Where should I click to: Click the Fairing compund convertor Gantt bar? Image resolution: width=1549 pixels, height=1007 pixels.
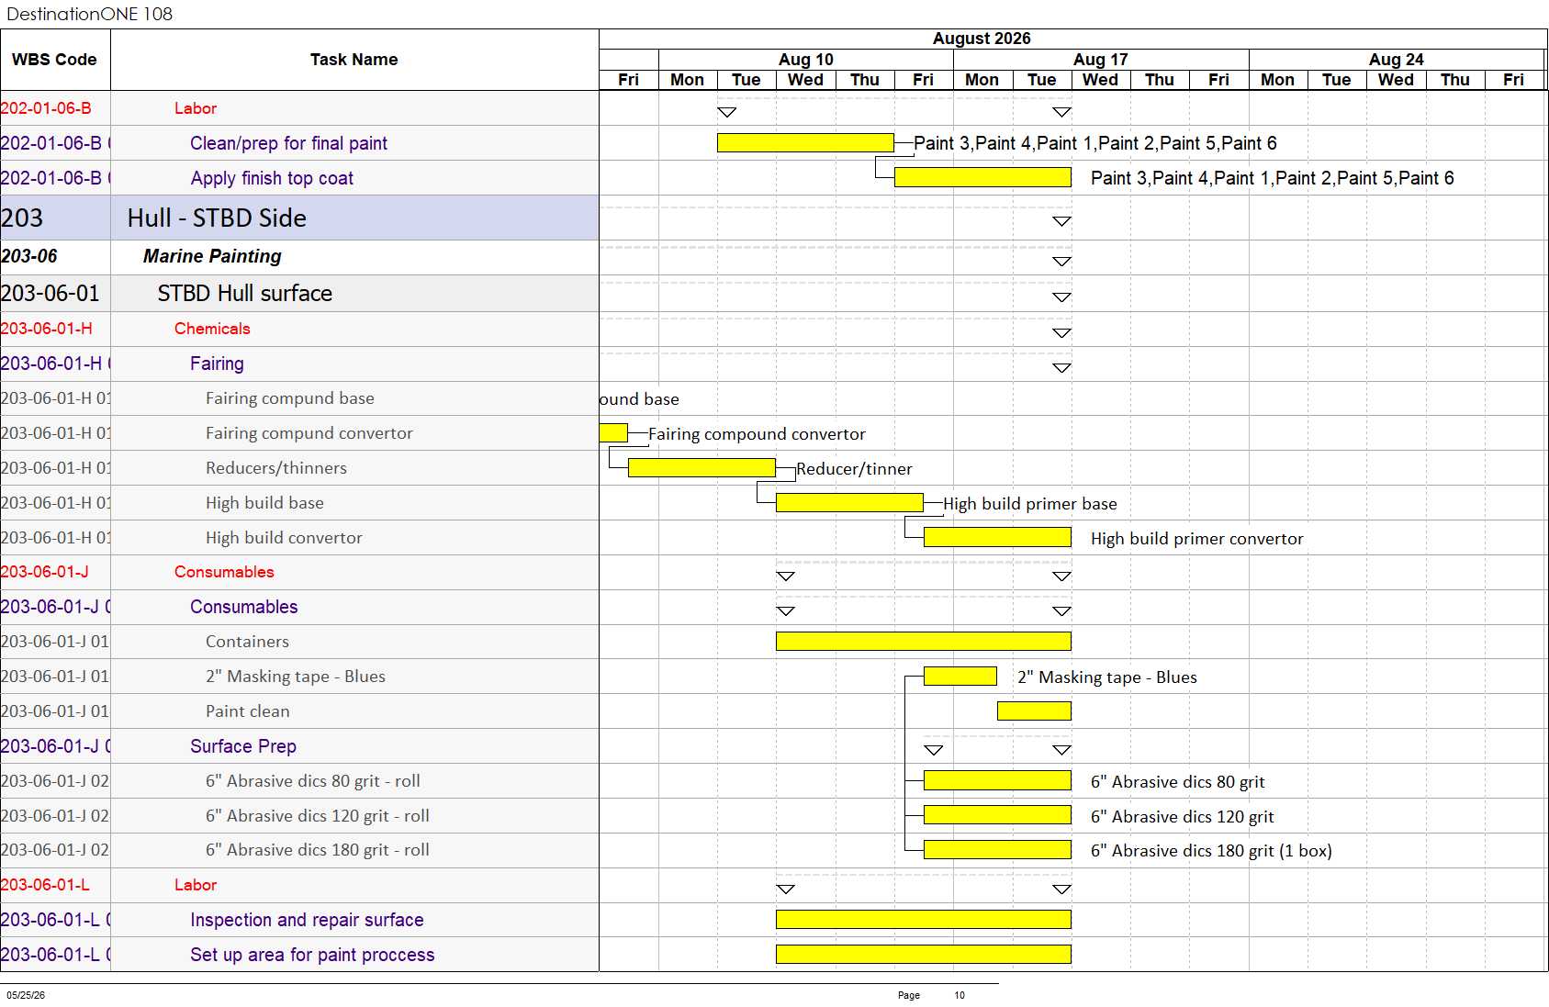coord(613,432)
